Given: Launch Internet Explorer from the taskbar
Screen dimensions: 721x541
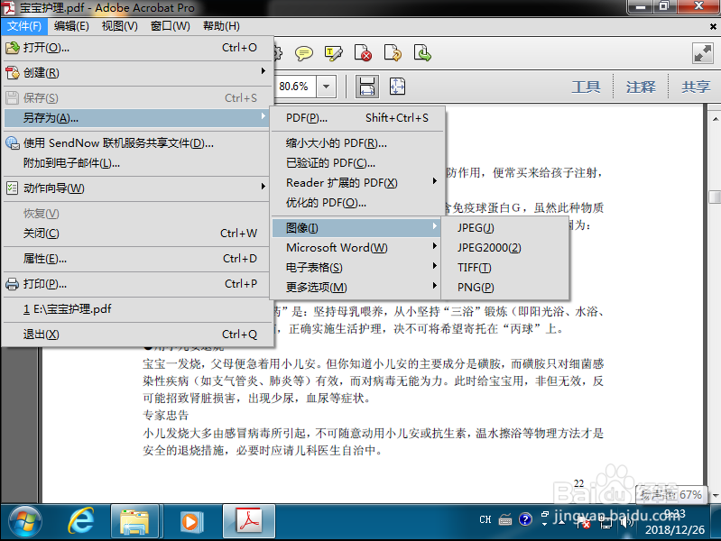Looking at the screenshot, I should [x=80, y=521].
